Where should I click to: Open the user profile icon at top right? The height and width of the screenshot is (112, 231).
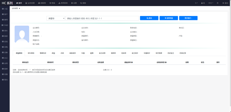click(203, 3)
